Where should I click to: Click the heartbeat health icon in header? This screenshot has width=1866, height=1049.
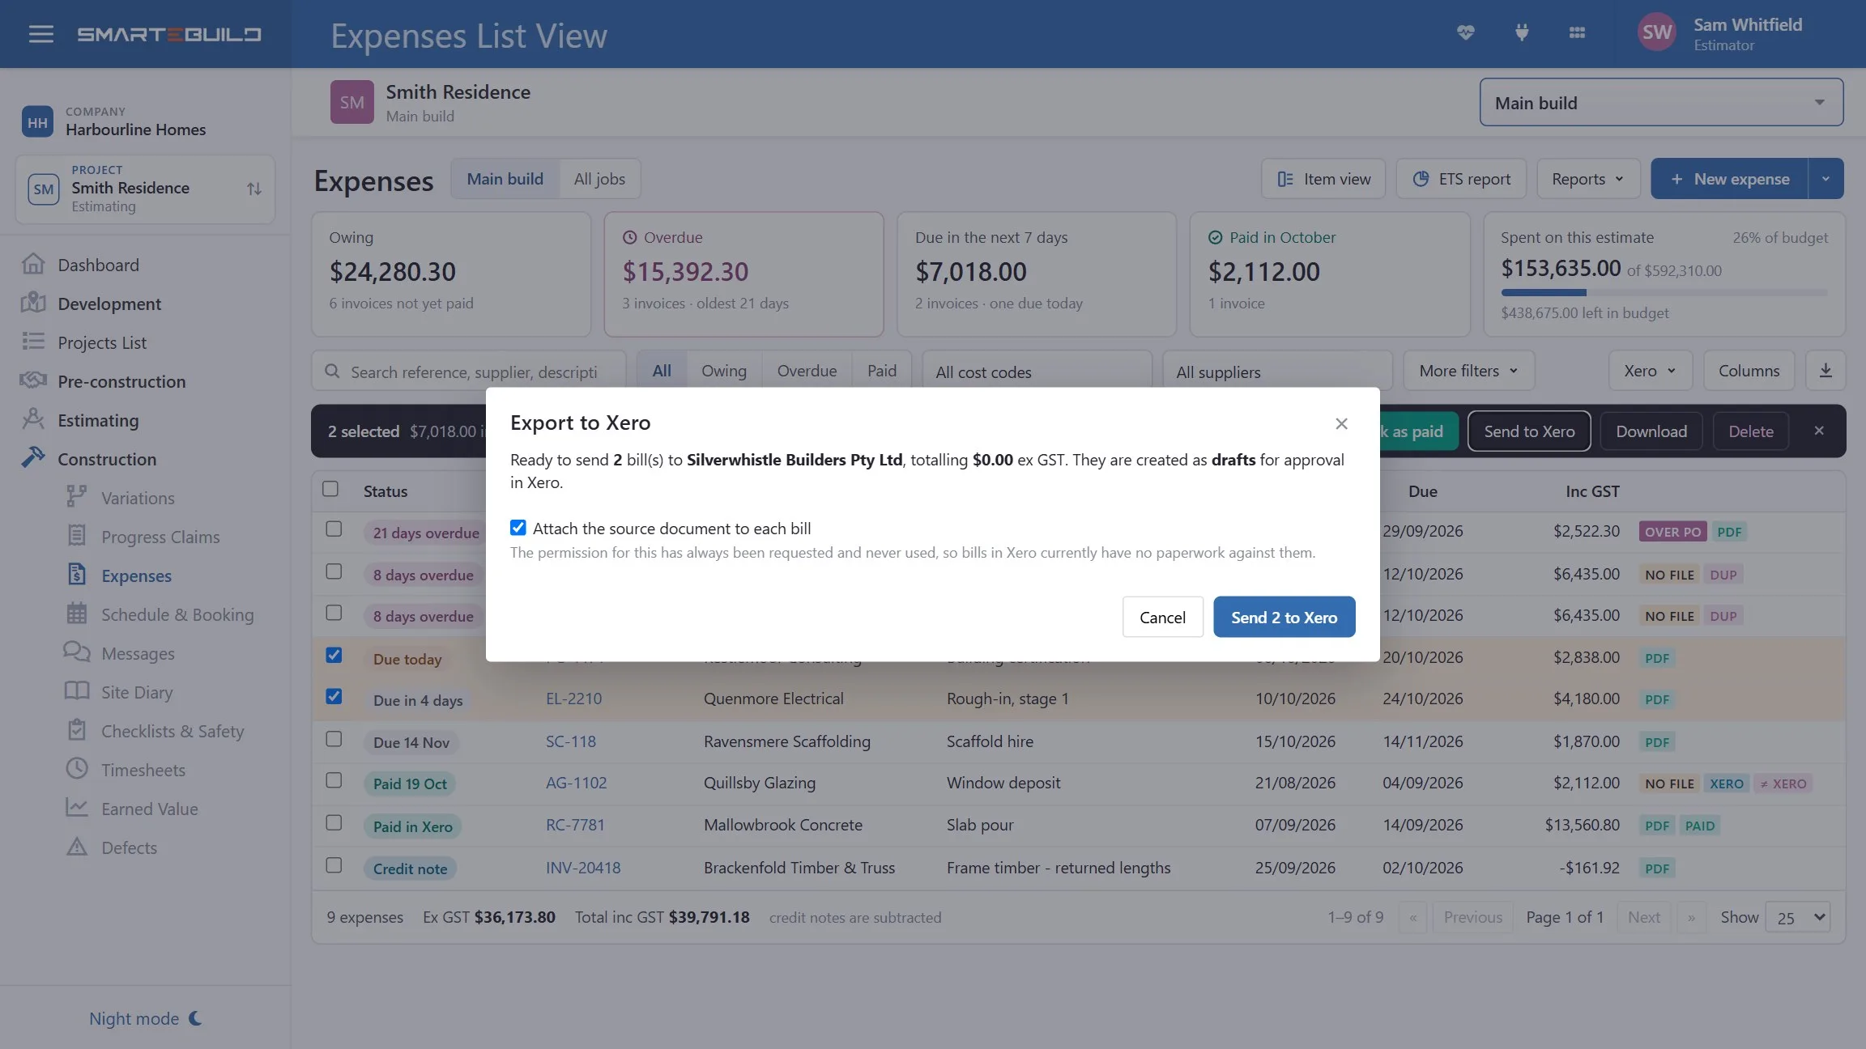[x=1465, y=33]
